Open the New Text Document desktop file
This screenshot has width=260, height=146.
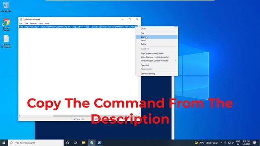pyautogui.click(x=6, y=41)
